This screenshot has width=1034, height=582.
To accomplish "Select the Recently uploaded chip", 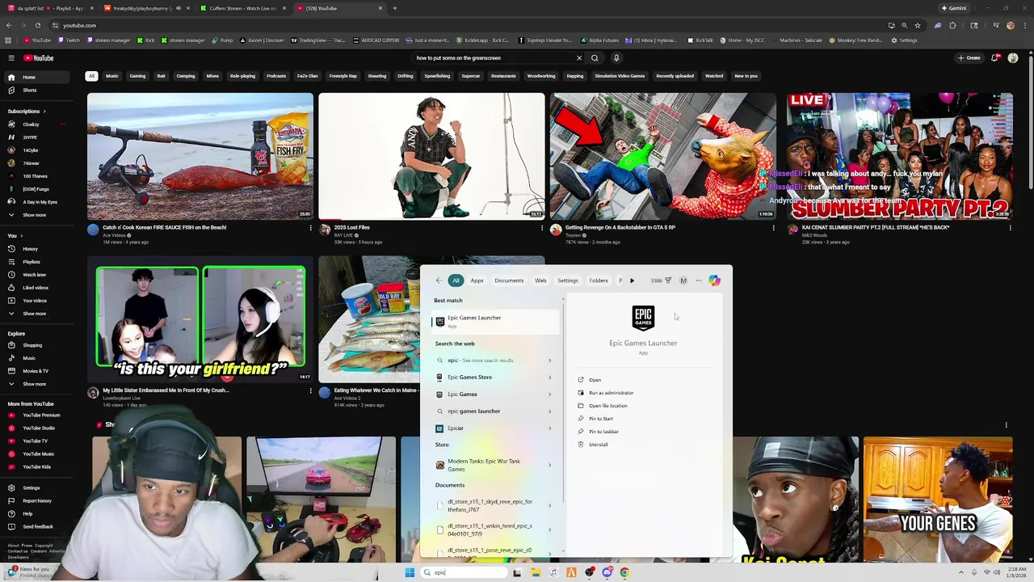I will click(x=675, y=76).
